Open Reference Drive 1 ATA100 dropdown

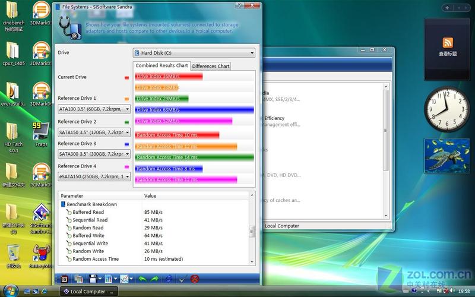click(x=94, y=109)
